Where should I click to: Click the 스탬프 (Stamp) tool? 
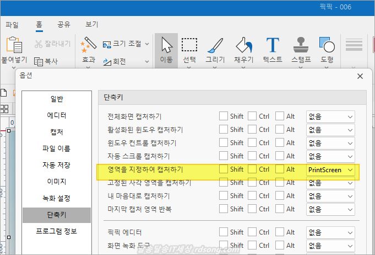[301, 49]
